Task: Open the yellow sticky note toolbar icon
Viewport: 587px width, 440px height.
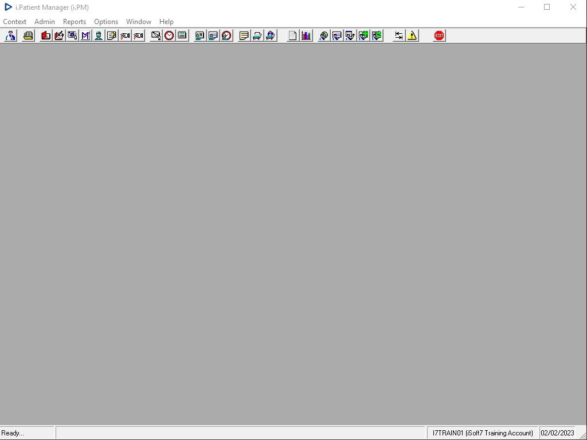Action: pos(244,36)
